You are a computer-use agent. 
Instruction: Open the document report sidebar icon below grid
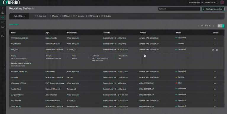(x=2, y=27)
